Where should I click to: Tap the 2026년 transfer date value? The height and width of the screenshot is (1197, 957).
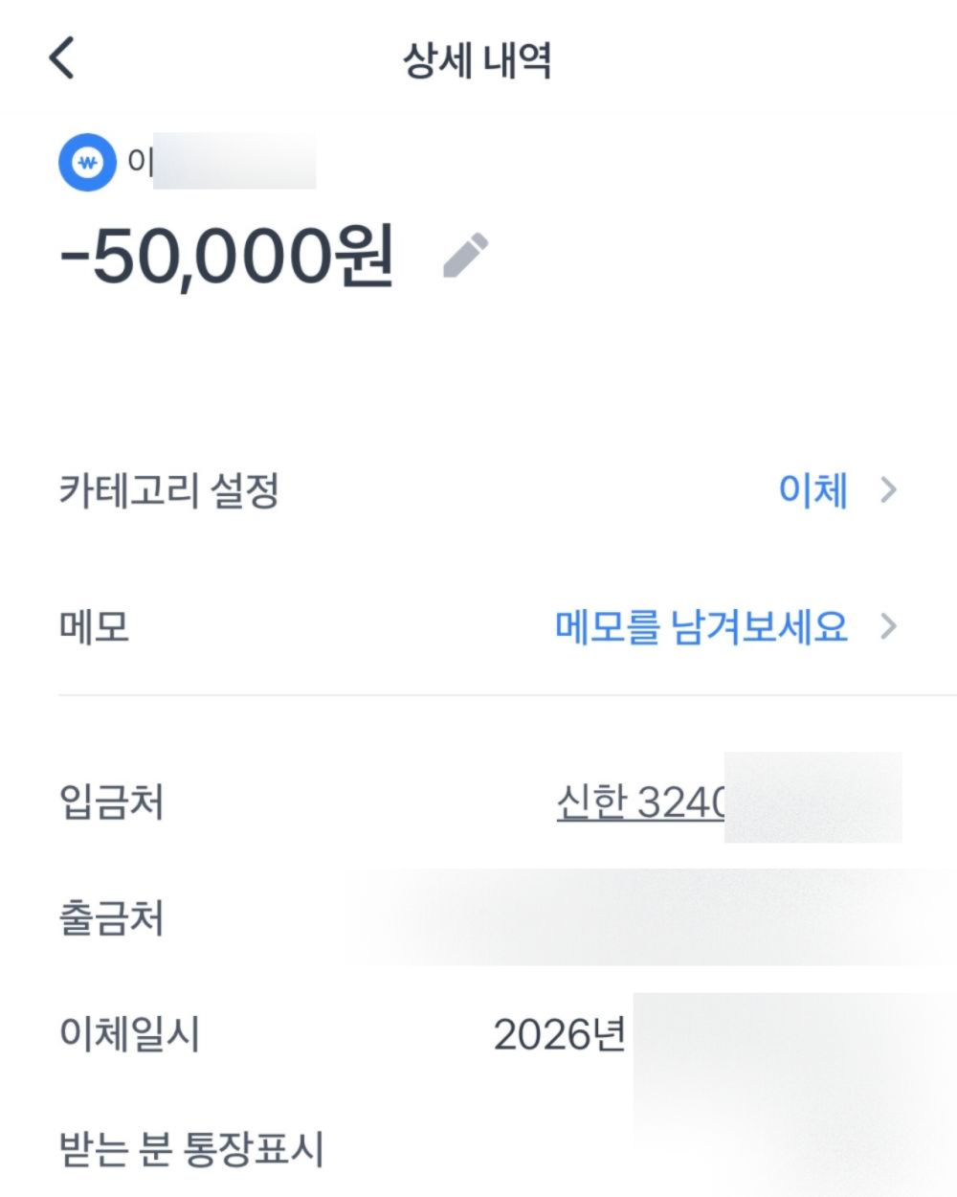pos(560,1034)
